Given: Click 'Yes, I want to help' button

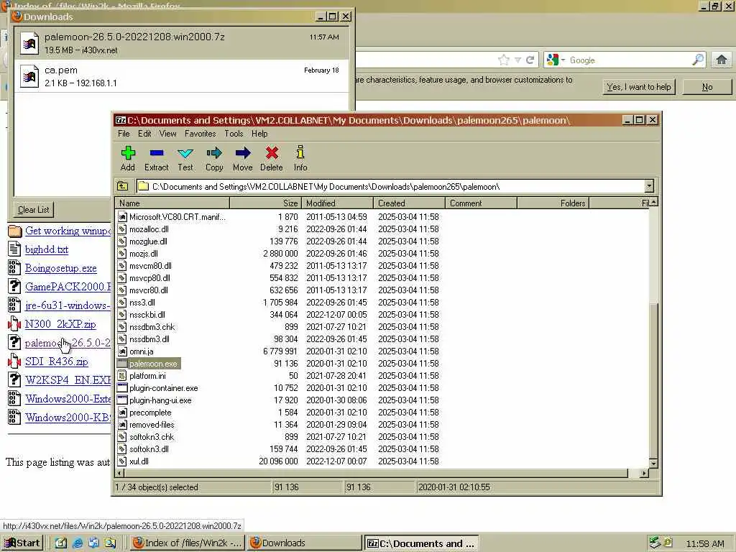Looking at the screenshot, I should [x=638, y=87].
